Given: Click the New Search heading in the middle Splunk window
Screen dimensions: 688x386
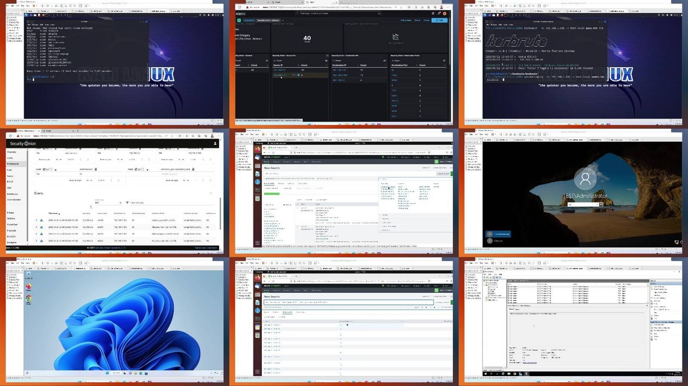Looking at the screenshot, I should tap(272, 168).
